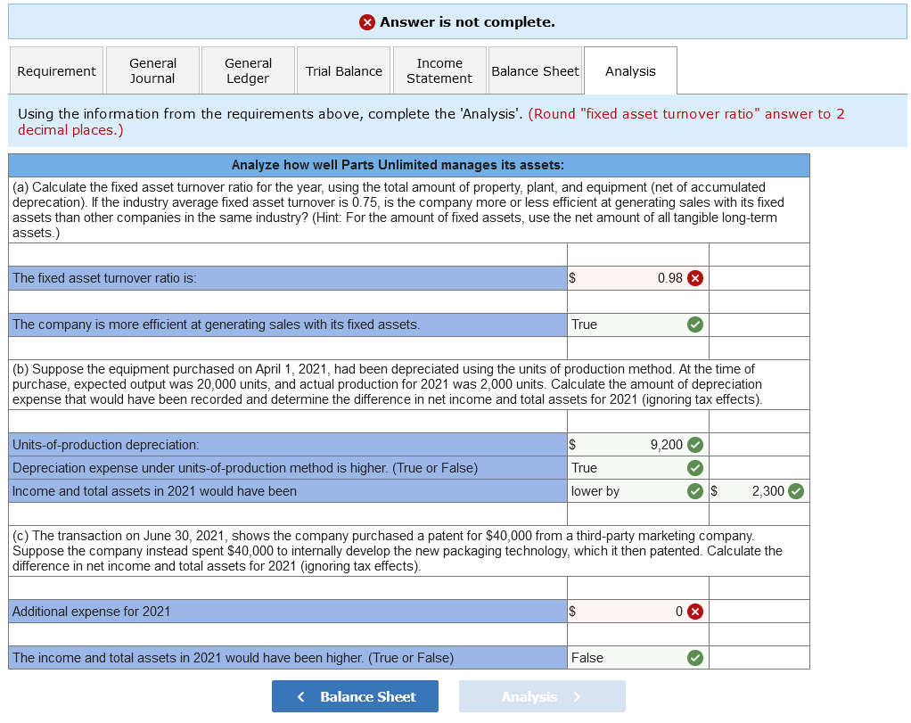The height and width of the screenshot is (723, 911).
Task: Click green checkmark beside False answer
Action: coord(695,658)
